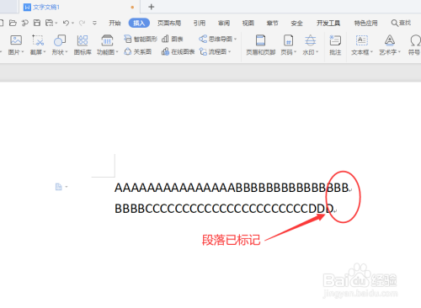Open the 安全 (Security) tab
Image resolution: width=421 pixels, height=308 pixels.
pos(296,23)
